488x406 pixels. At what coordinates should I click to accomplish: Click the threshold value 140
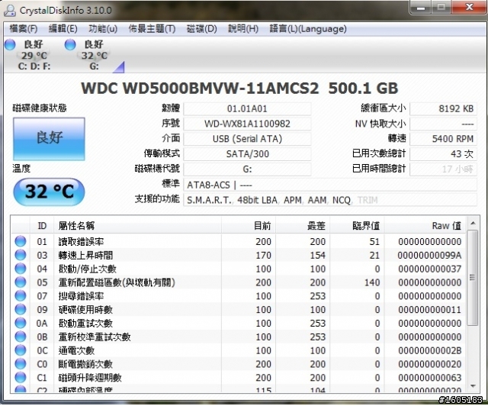pyautogui.click(x=372, y=282)
